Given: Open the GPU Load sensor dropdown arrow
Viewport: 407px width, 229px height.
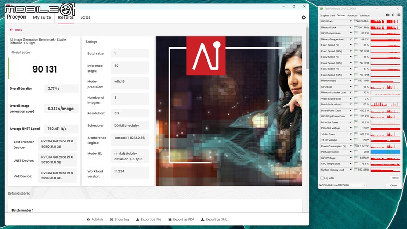Looking at the screenshot, I should pyautogui.click(x=351, y=87).
